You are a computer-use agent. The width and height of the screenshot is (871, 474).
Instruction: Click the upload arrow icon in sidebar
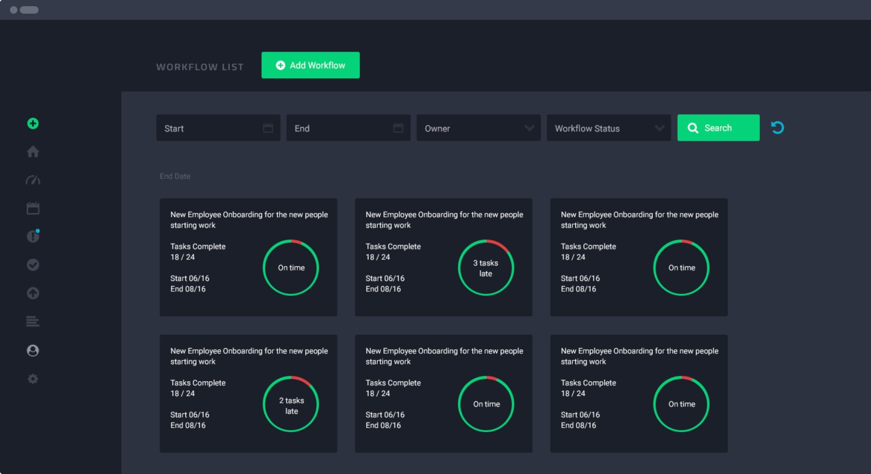tap(33, 293)
